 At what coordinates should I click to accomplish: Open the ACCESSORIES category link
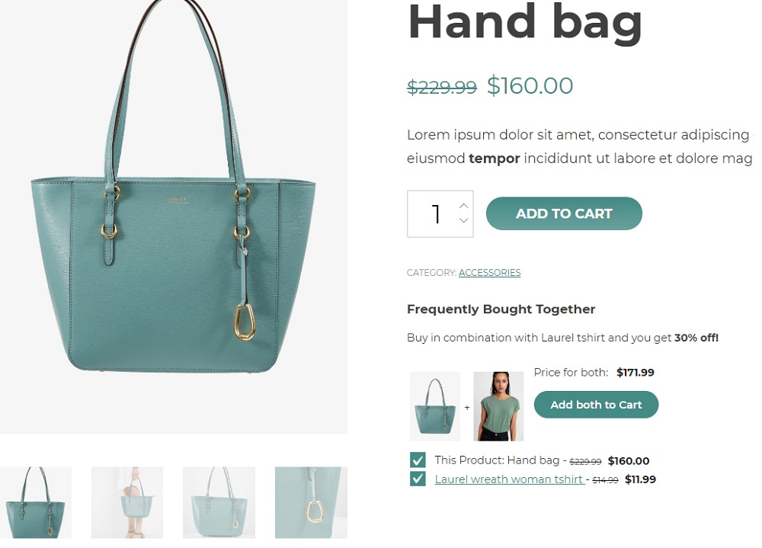point(489,273)
